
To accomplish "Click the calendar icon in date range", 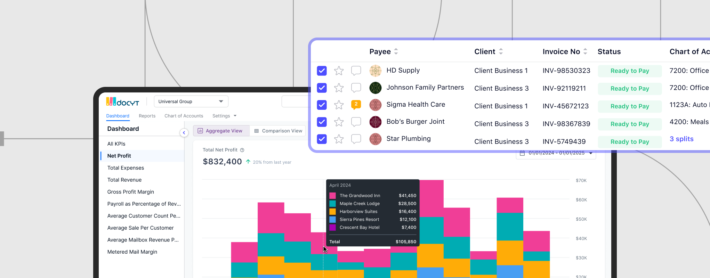I will pos(522,153).
